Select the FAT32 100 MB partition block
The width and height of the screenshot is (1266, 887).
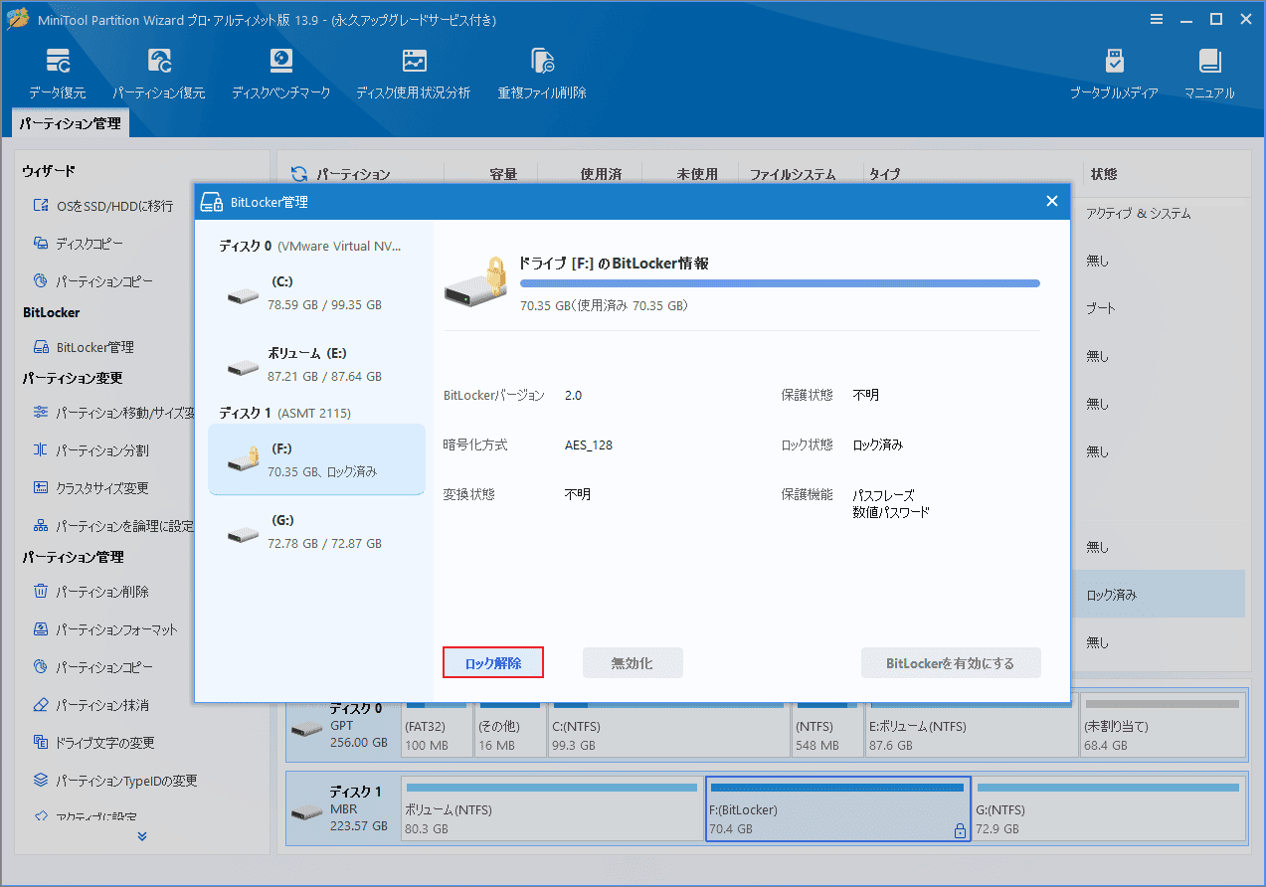pyautogui.click(x=436, y=724)
